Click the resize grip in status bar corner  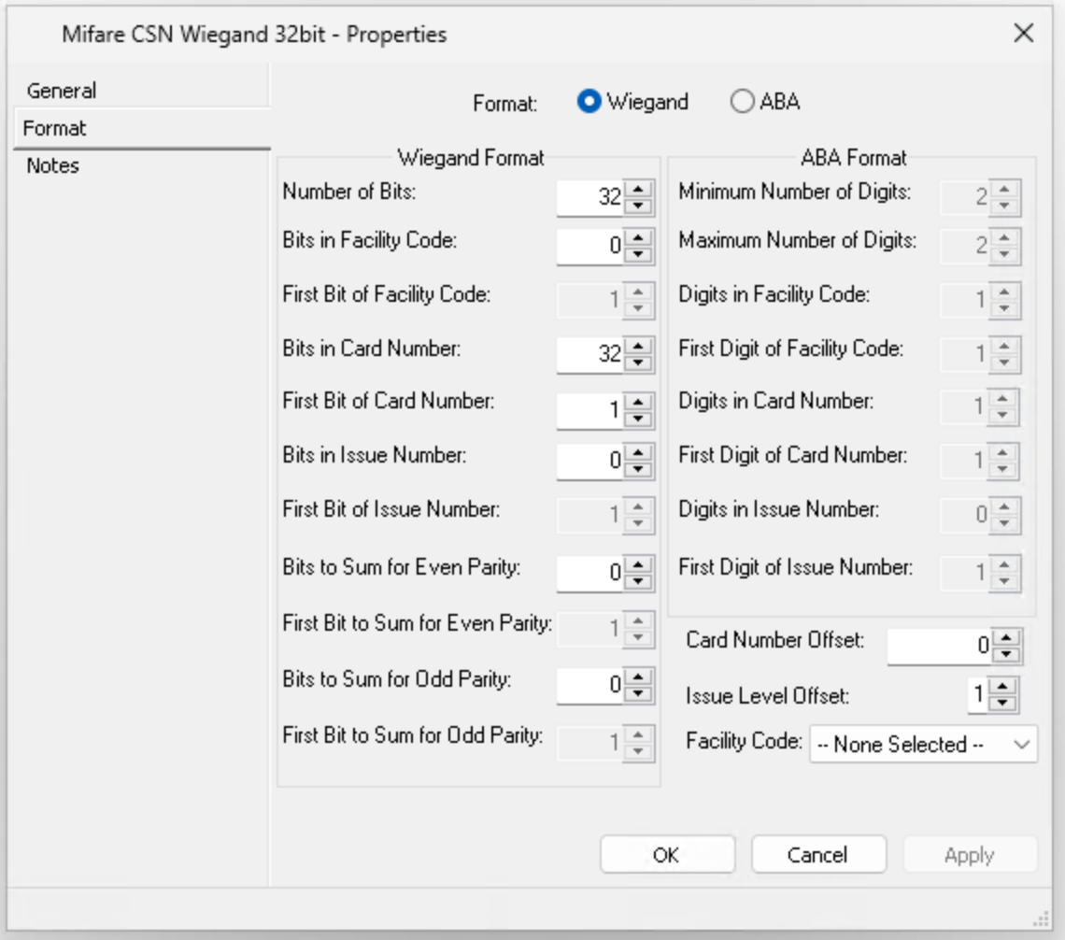click(1041, 919)
